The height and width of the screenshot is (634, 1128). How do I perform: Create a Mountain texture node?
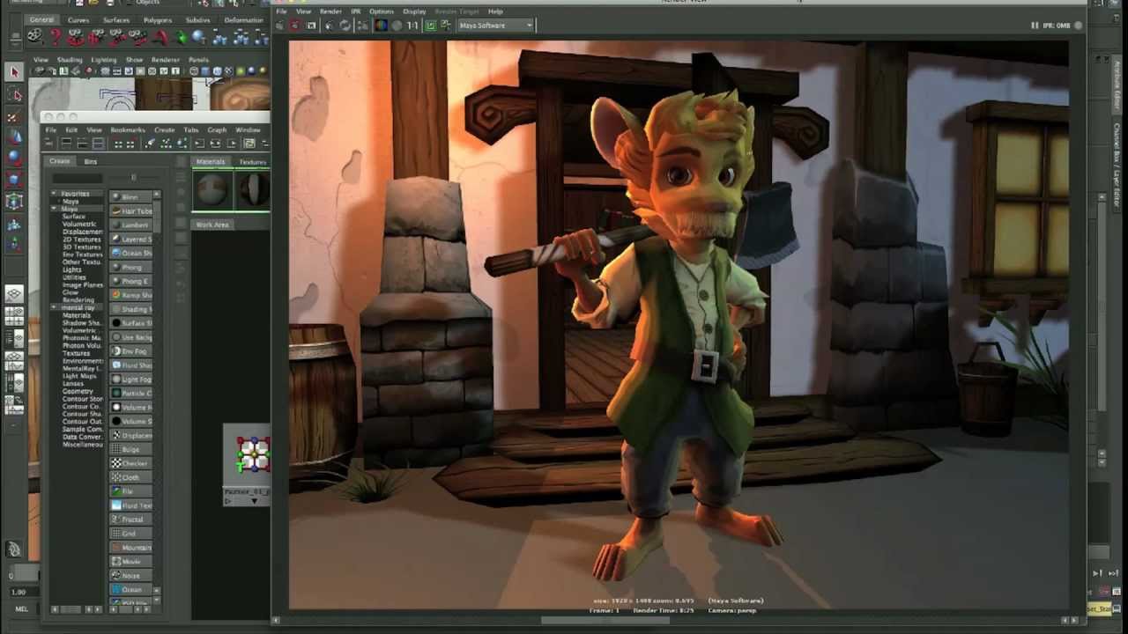click(130, 548)
